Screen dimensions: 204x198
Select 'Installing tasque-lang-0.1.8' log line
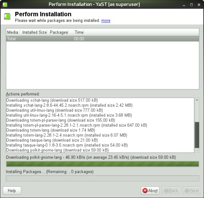67,145
